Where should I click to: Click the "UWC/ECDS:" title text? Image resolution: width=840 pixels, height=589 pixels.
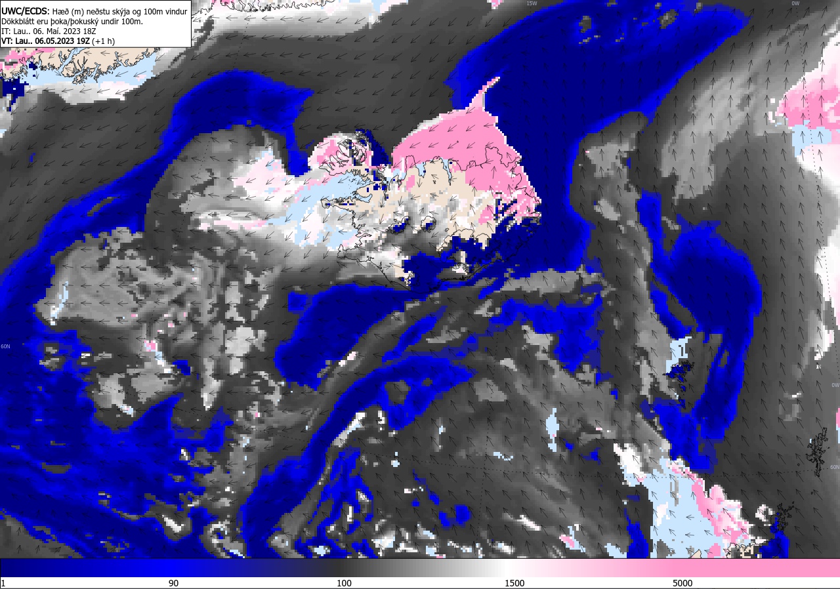coord(26,11)
